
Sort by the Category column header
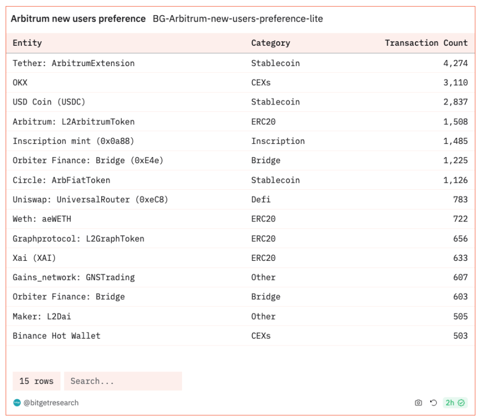[271, 43]
